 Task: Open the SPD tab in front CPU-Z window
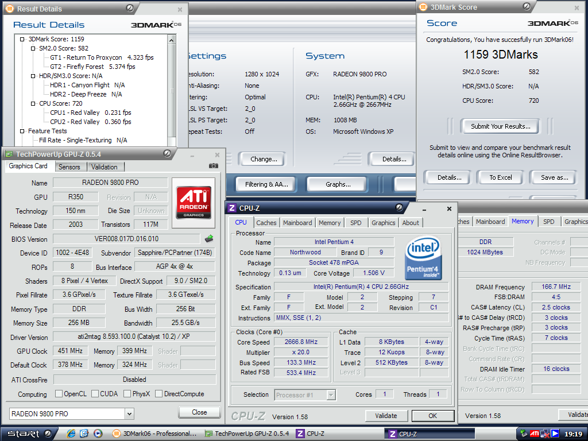tap(356, 223)
